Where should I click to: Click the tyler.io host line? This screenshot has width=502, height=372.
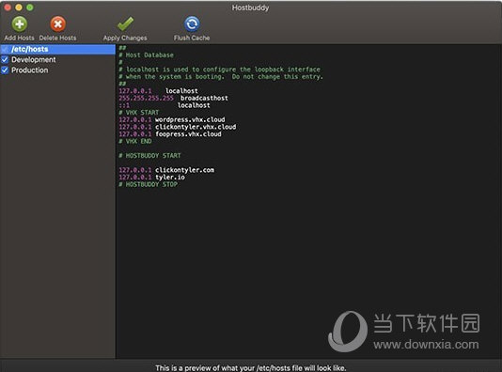[151, 178]
